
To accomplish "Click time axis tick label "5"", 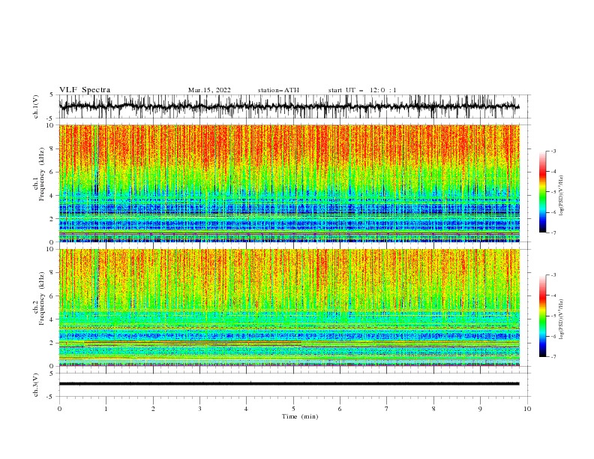I will (293, 409).
